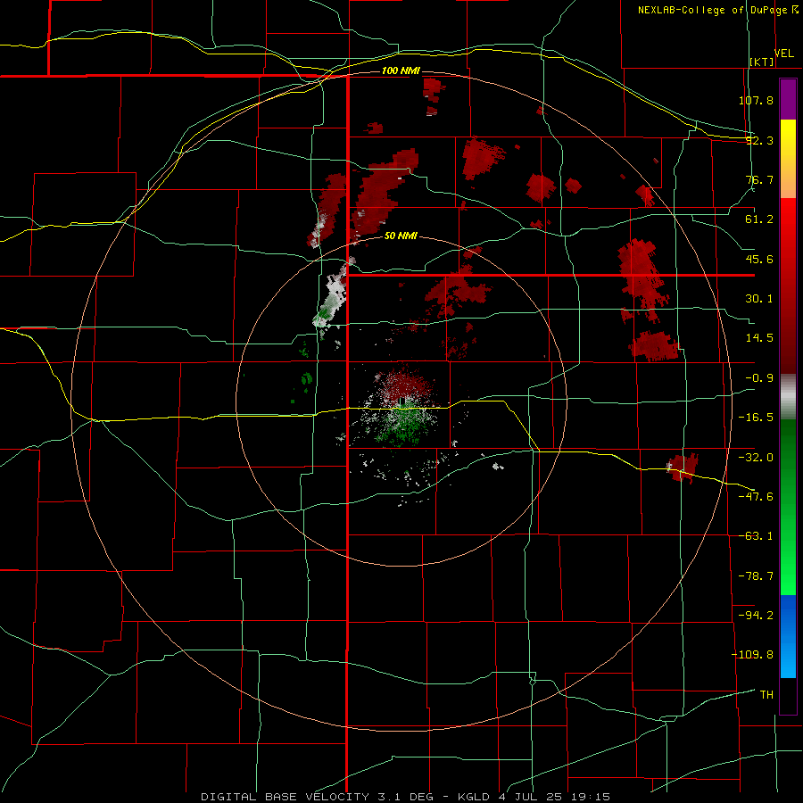Click the 107.8 scale value
Screen dimensions: 803x803
click(756, 100)
